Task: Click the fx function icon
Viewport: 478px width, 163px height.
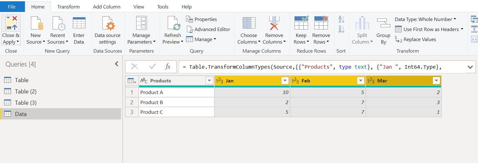Action: click(x=168, y=66)
